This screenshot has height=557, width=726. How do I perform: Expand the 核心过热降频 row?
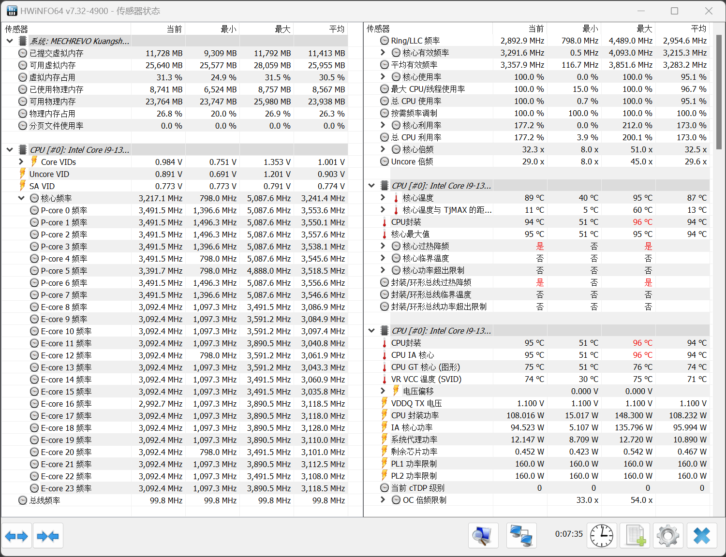pyautogui.click(x=383, y=246)
